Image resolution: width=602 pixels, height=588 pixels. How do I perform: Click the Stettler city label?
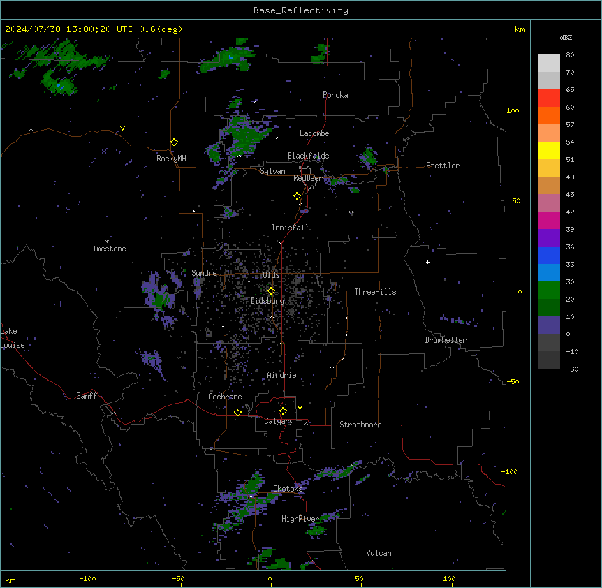coord(443,166)
